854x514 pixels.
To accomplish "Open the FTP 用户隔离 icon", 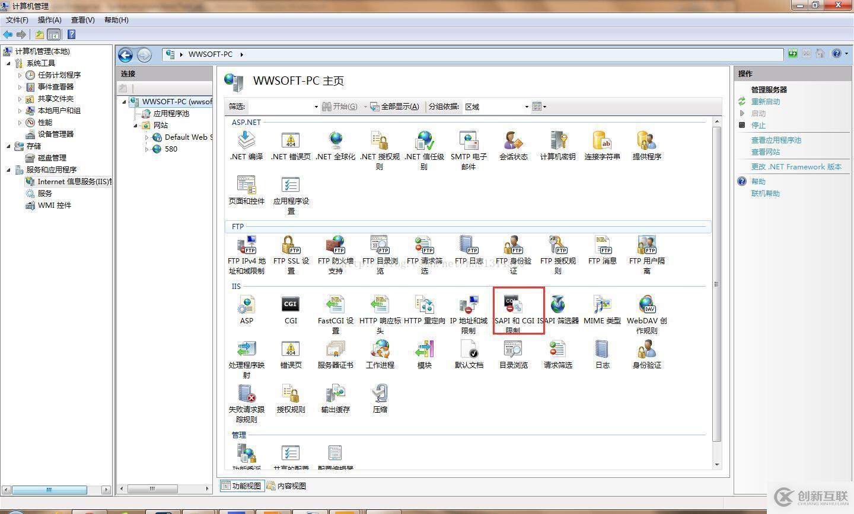I will [646, 255].
